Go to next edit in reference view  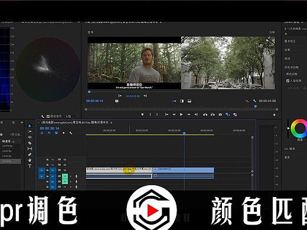(x=145, y=96)
